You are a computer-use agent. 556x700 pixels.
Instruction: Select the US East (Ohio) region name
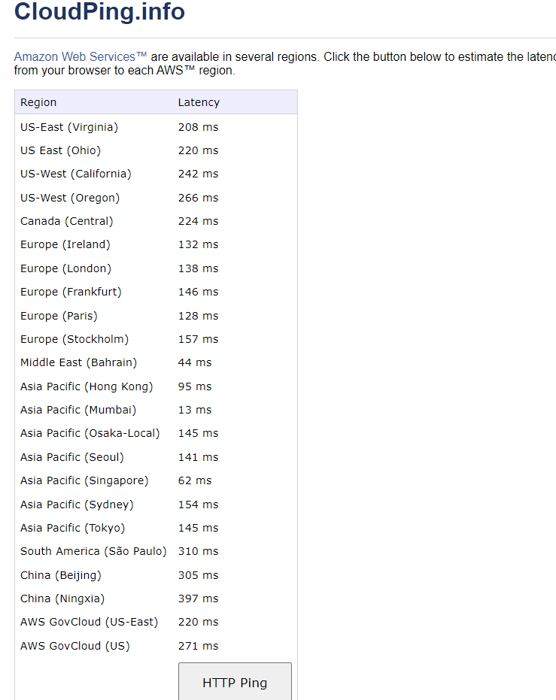click(60, 150)
